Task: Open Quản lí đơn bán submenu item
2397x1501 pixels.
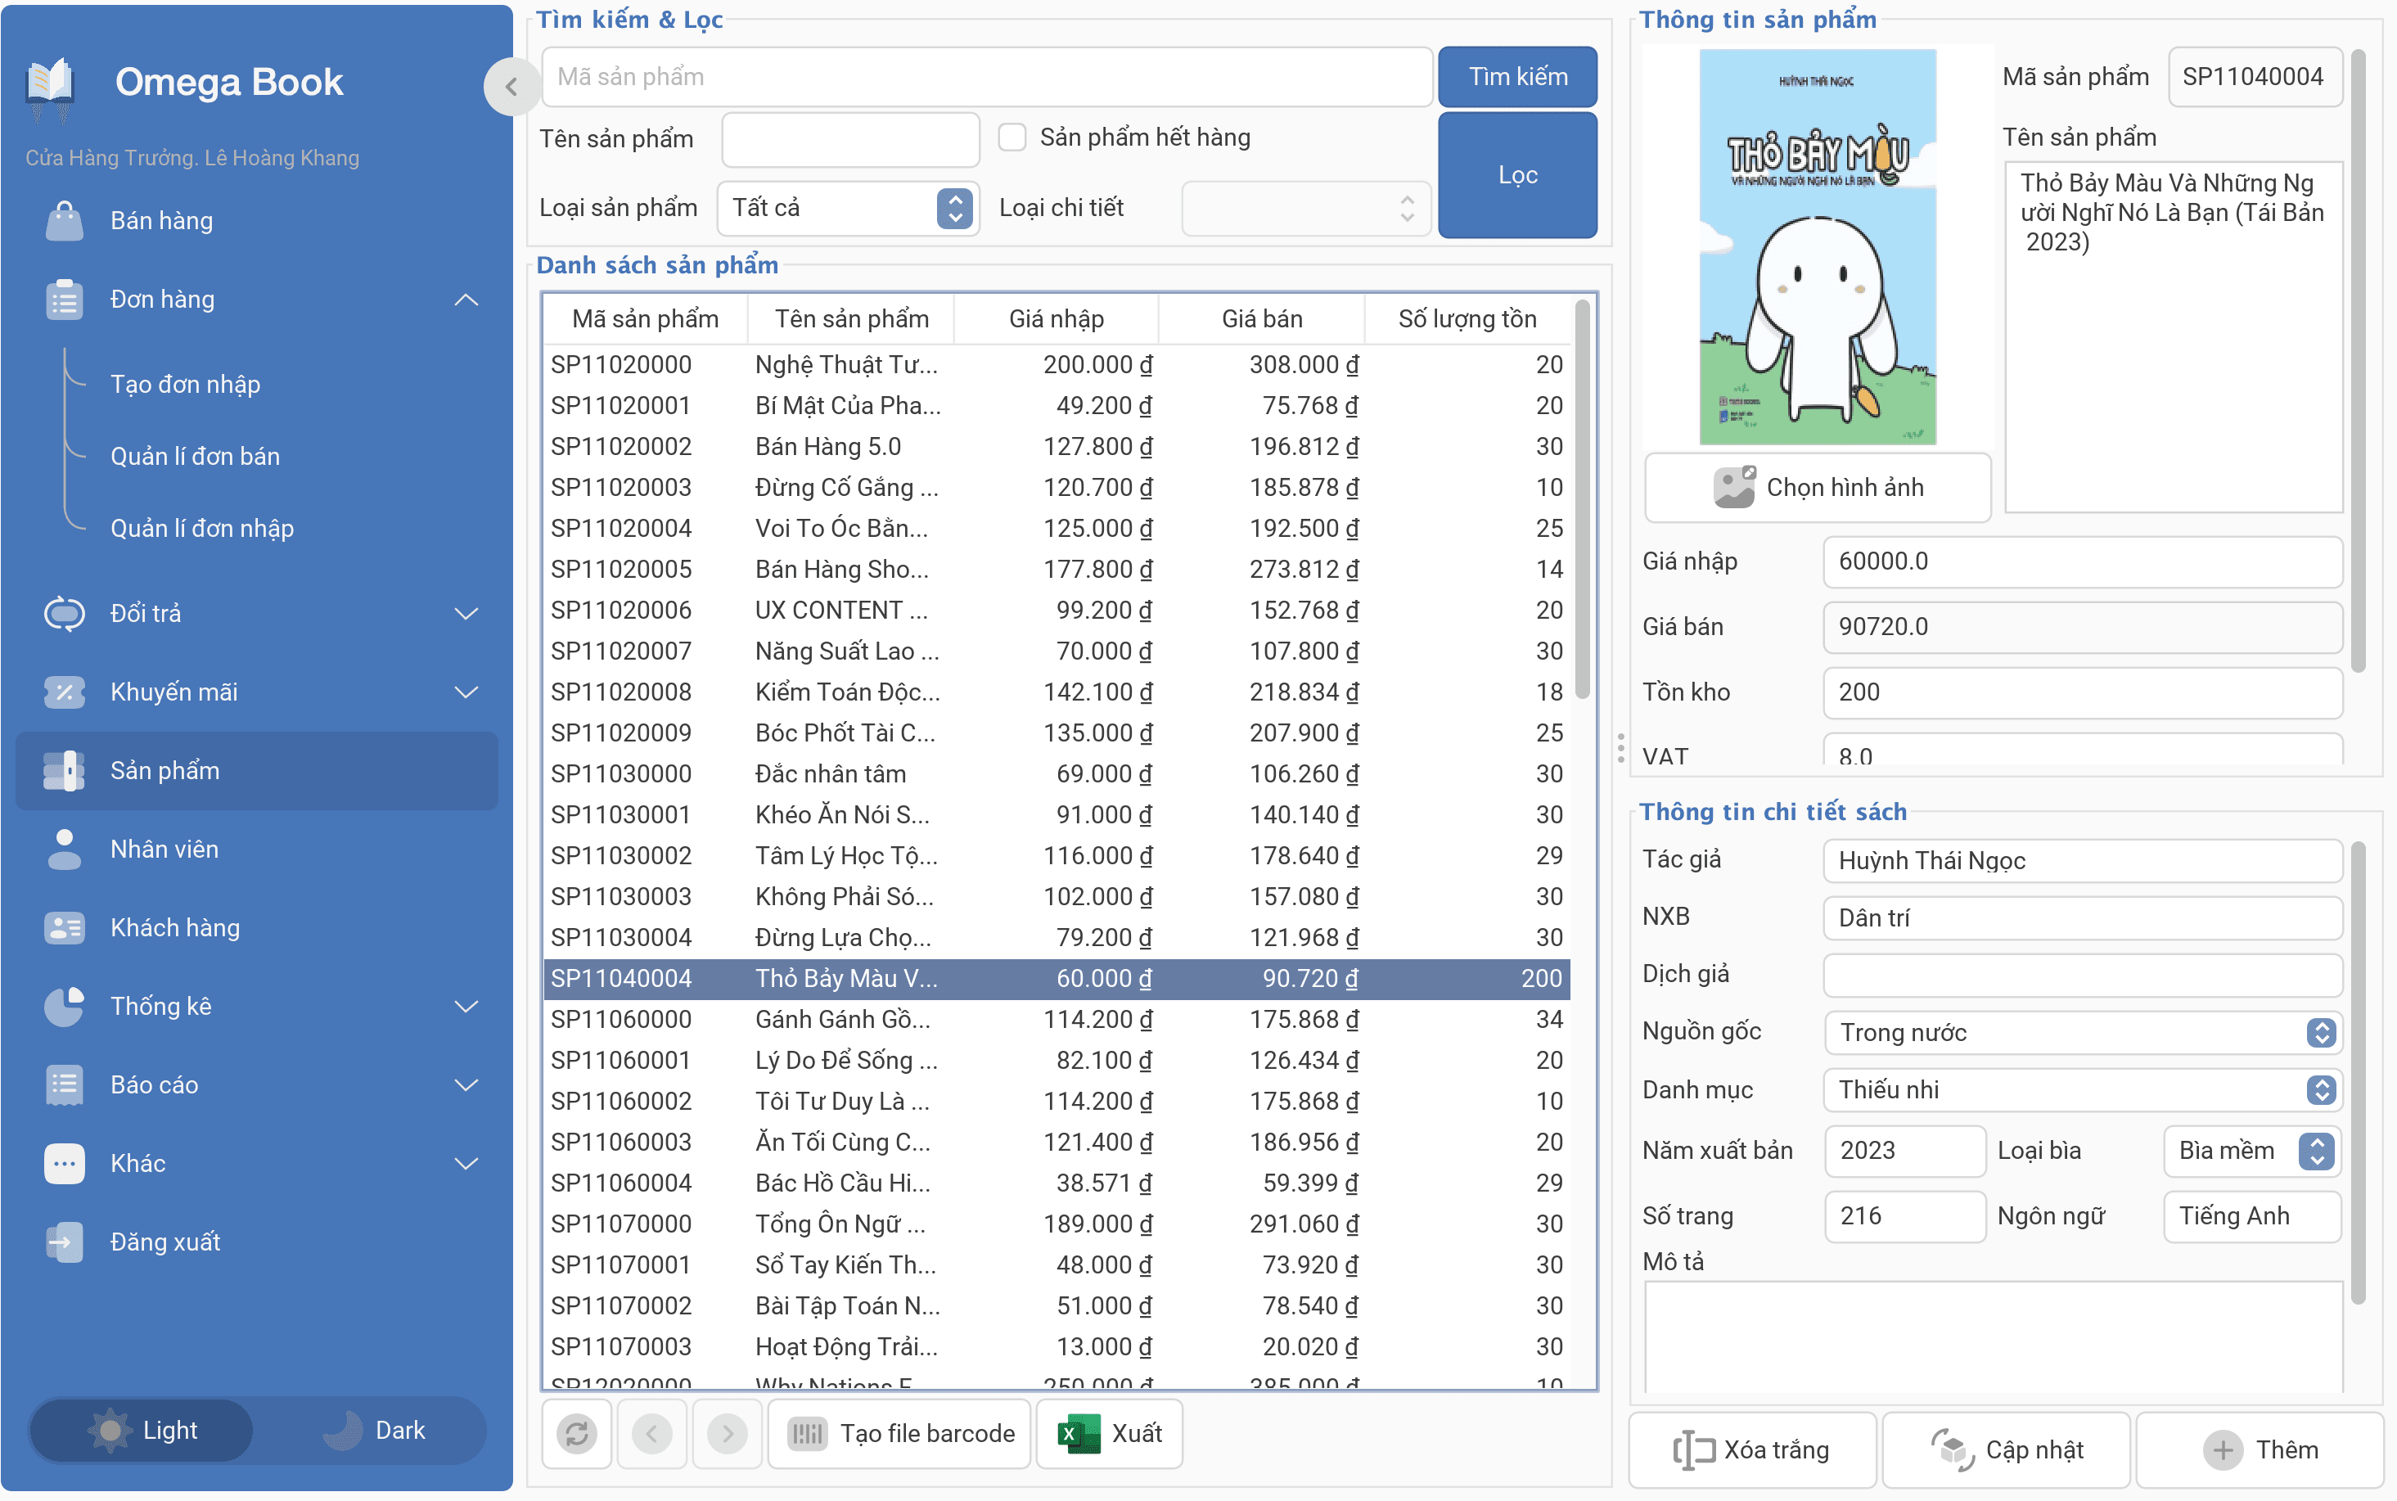Action: tap(196, 456)
